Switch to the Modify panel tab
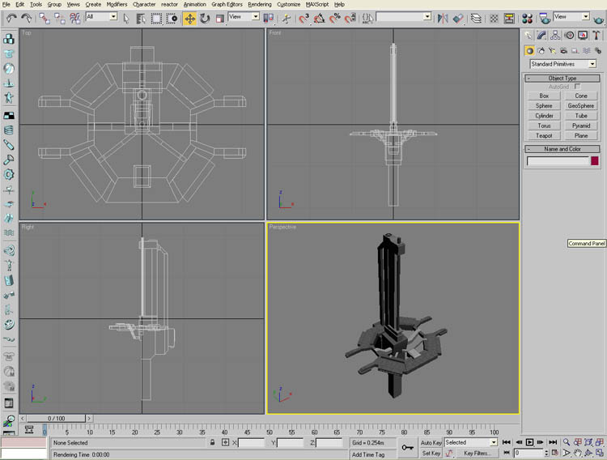Viewport: 607px width, 460px height. point(541,35)
